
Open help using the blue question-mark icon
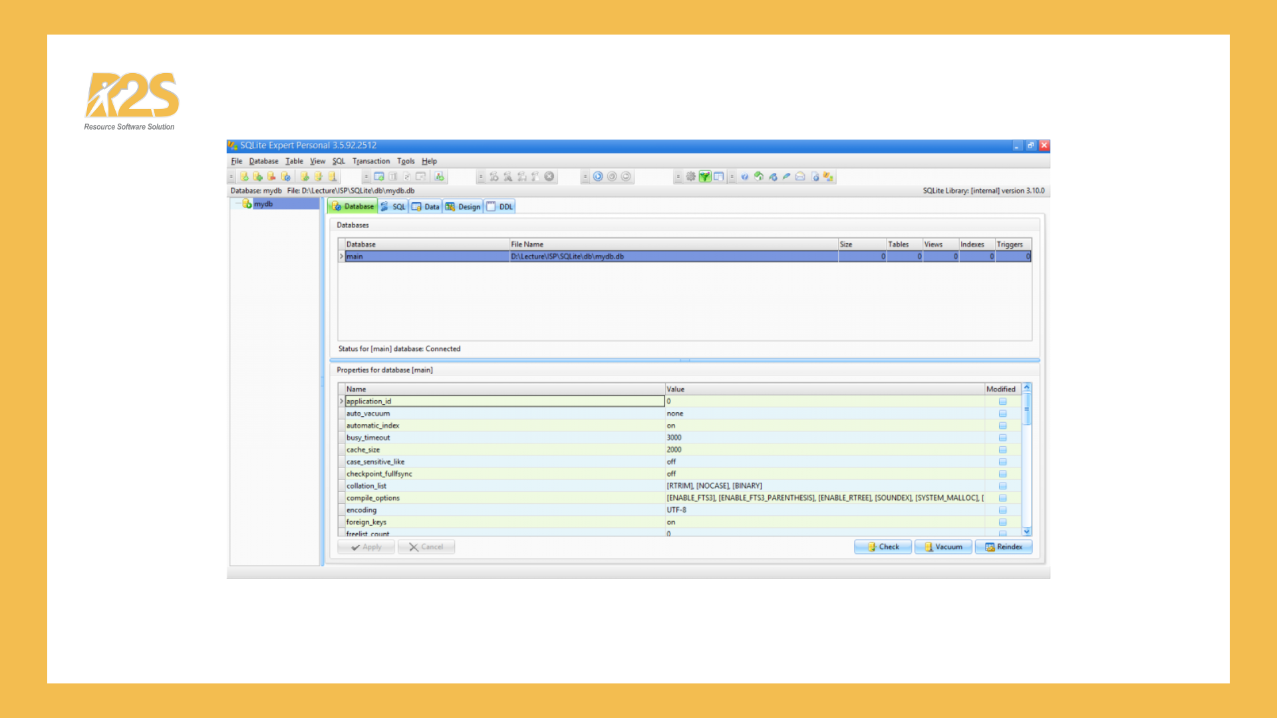coord(746,176)
